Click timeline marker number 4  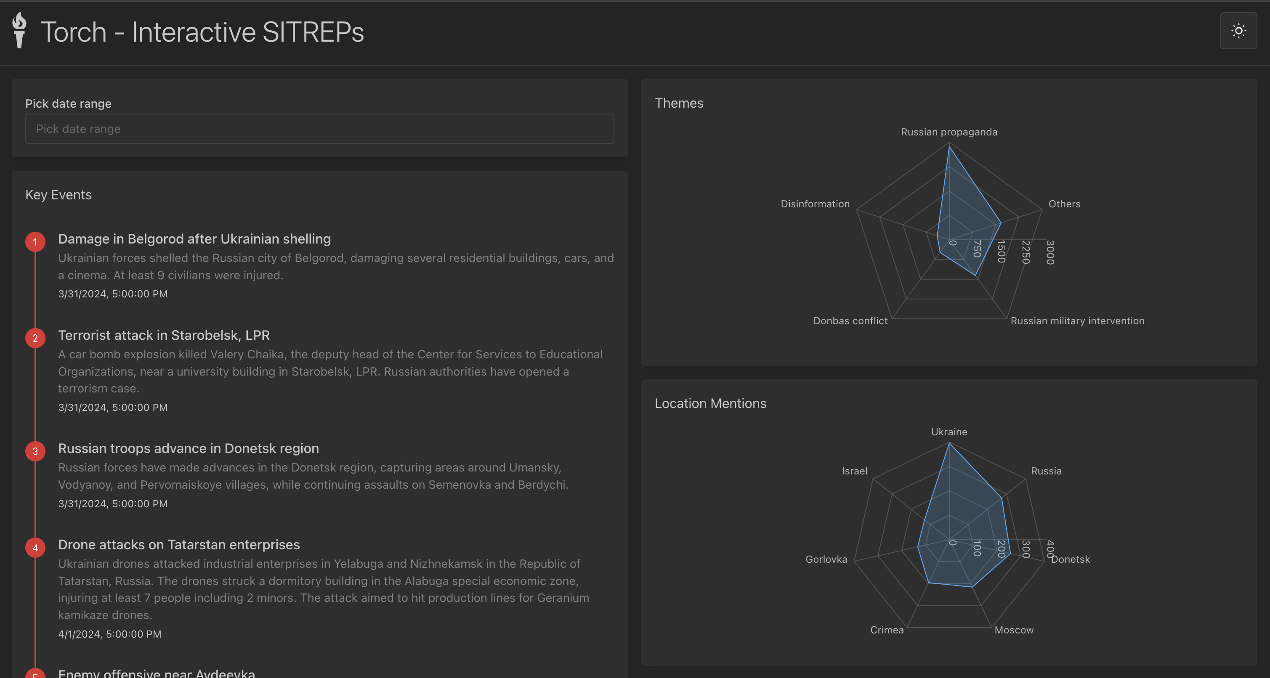pyautogui.click(x=35, y=548)
